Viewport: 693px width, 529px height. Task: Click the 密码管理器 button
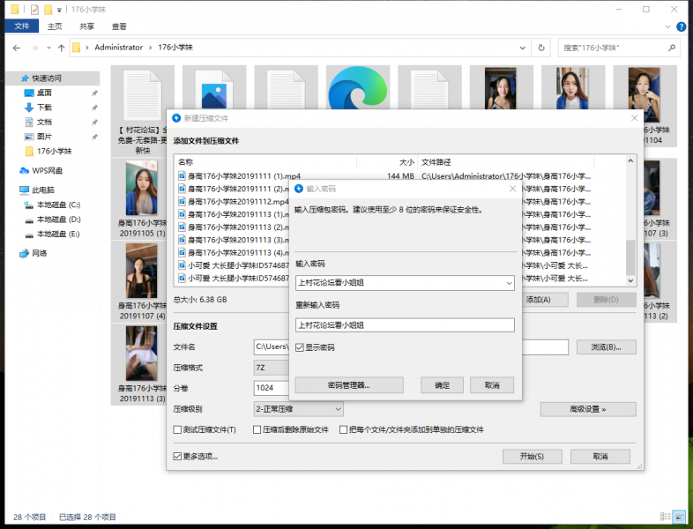coord(348,385)
